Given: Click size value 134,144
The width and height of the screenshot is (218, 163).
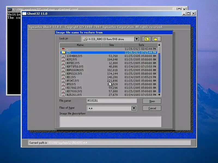Looking at the screenshot, I should (113, 74).
